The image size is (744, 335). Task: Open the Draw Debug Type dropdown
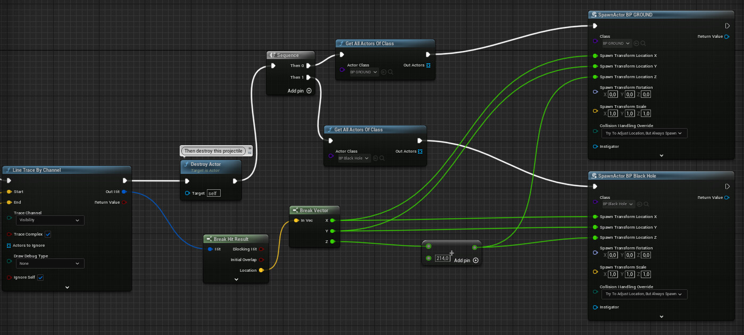[49, 263]
